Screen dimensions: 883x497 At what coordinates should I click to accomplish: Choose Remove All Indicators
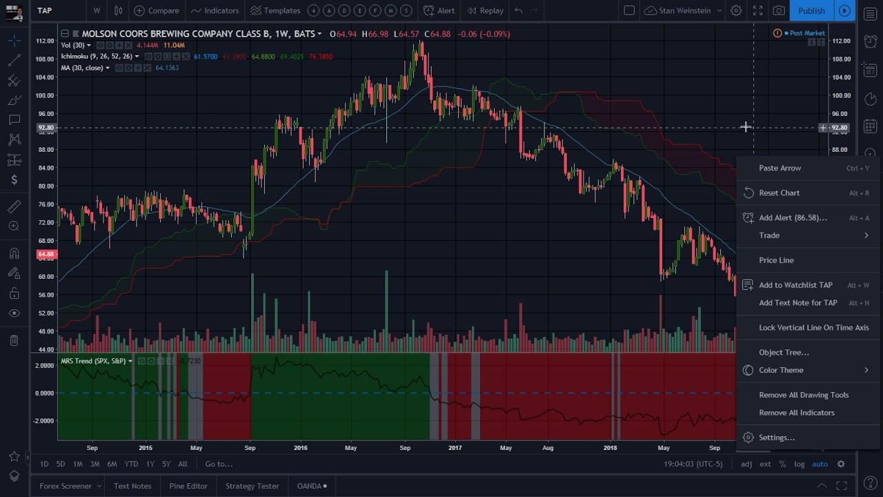point(808,413)
